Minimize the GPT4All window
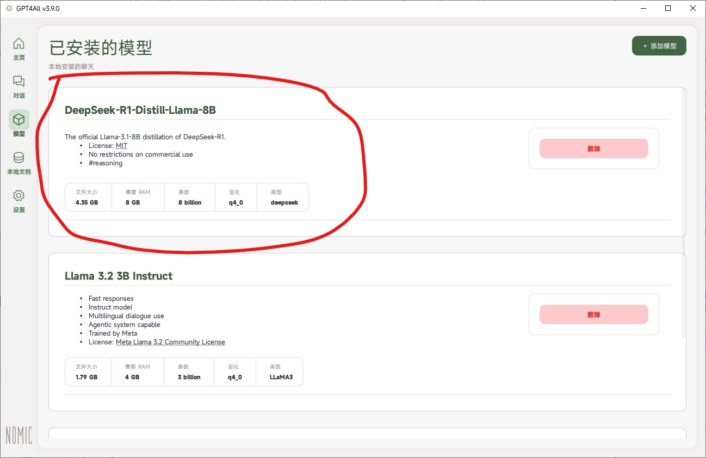The image size is (706, 458). point(643,8)
